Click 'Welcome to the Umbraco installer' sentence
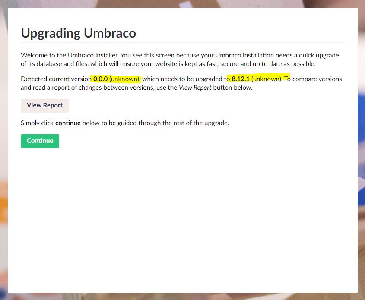This screenshot has width=365, height=300. coord(70,55)
